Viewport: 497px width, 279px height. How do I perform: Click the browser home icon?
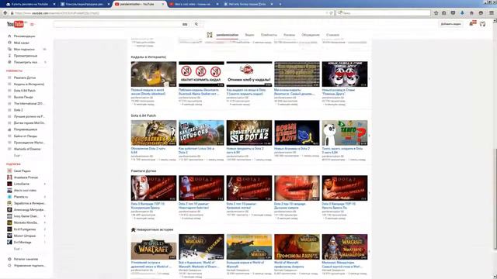(471, 13)
